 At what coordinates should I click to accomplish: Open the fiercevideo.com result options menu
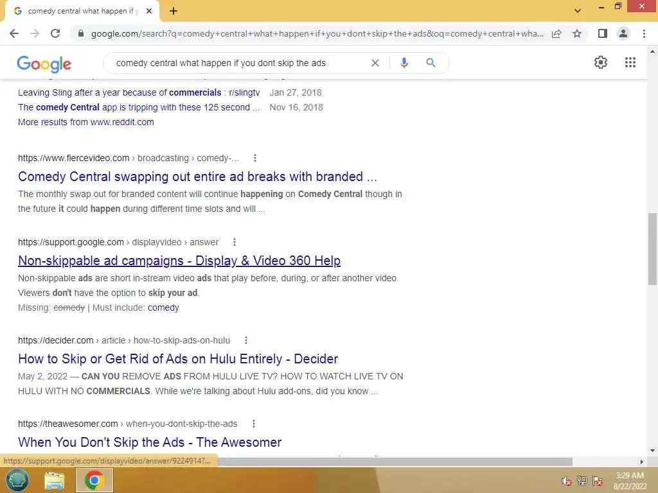click(254, 158)
